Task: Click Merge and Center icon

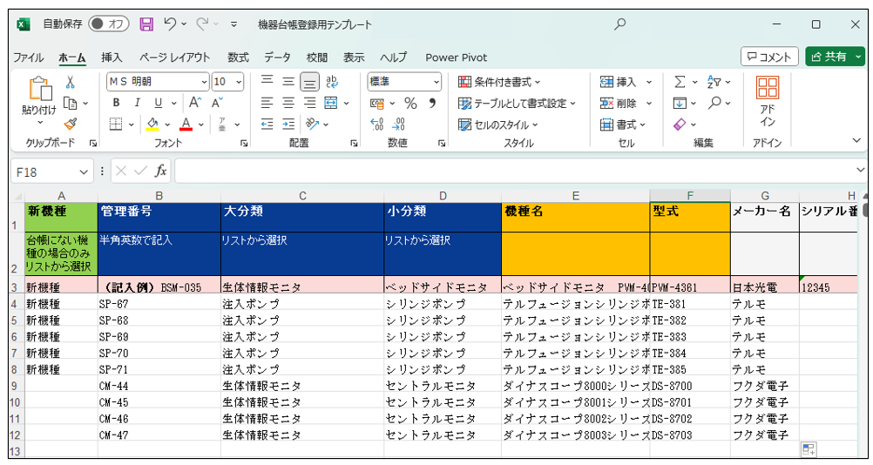Action: pos(331,103)
